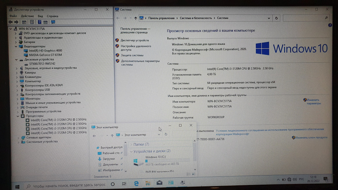
Task: Expand Клавиатуры node
Action: pos(17,77)
